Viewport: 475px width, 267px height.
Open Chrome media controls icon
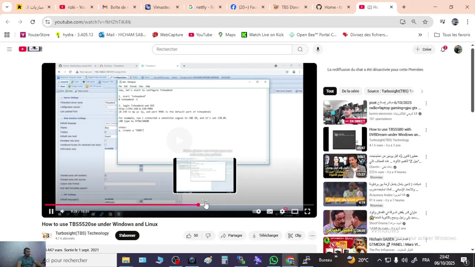tap(442, 22)
